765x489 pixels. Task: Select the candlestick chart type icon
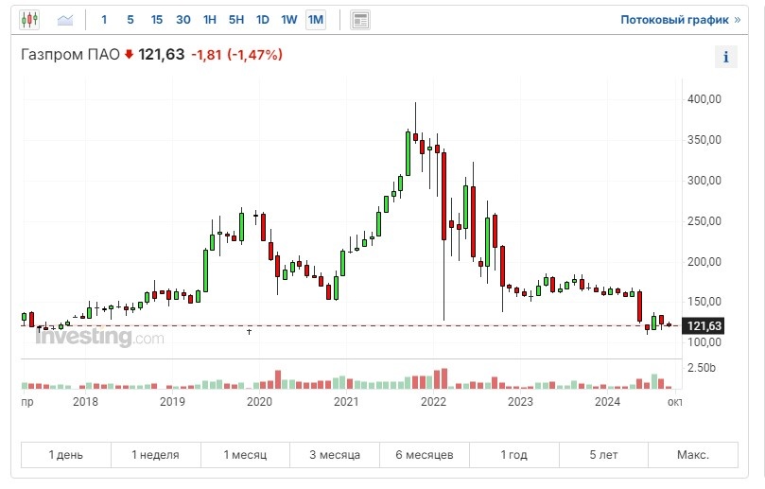tap(29, 20)
